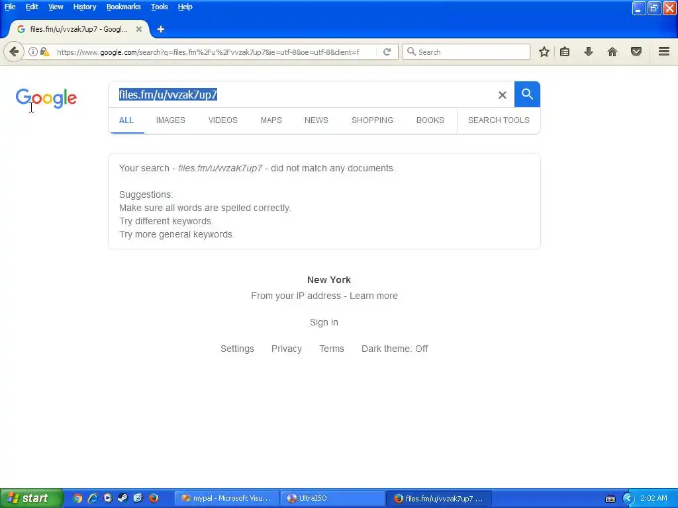The width and height of the screenshot is (678, 508).
Task: Launch Chrome from the quick launch bar
Action: 77,498
